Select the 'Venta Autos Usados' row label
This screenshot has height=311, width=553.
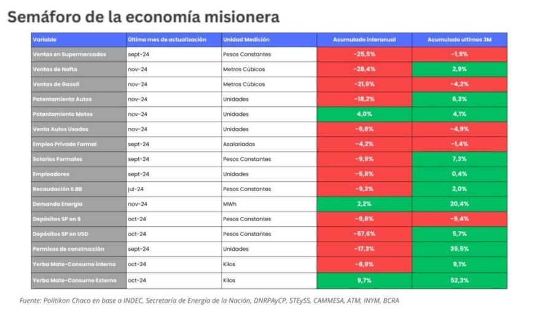(61, 129)
